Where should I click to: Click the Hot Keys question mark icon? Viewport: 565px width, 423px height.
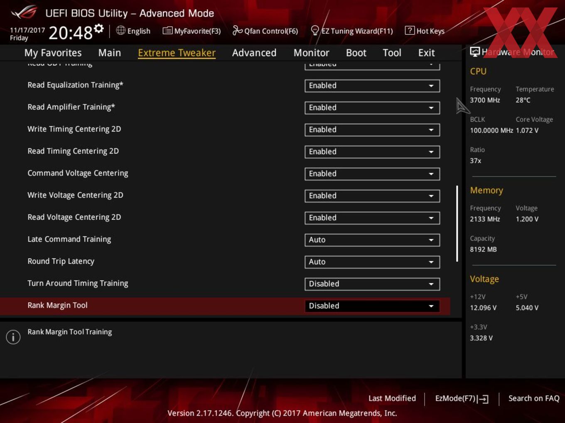point(410,30)
